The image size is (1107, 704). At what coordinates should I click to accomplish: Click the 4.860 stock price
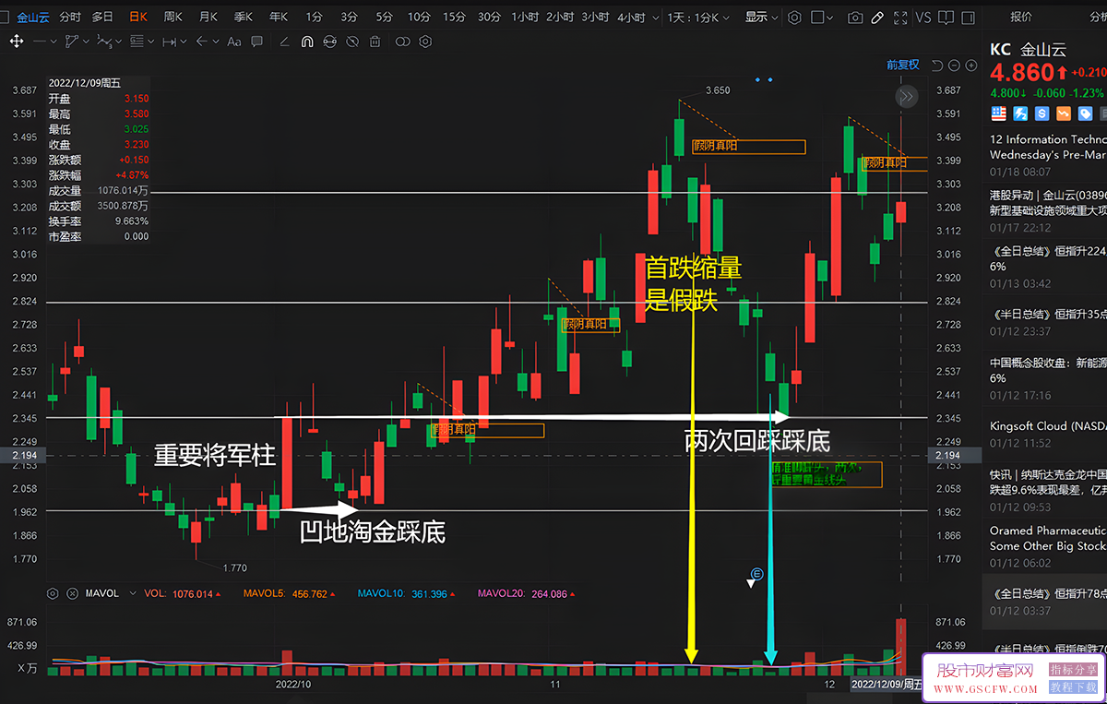coord(1021,72)
